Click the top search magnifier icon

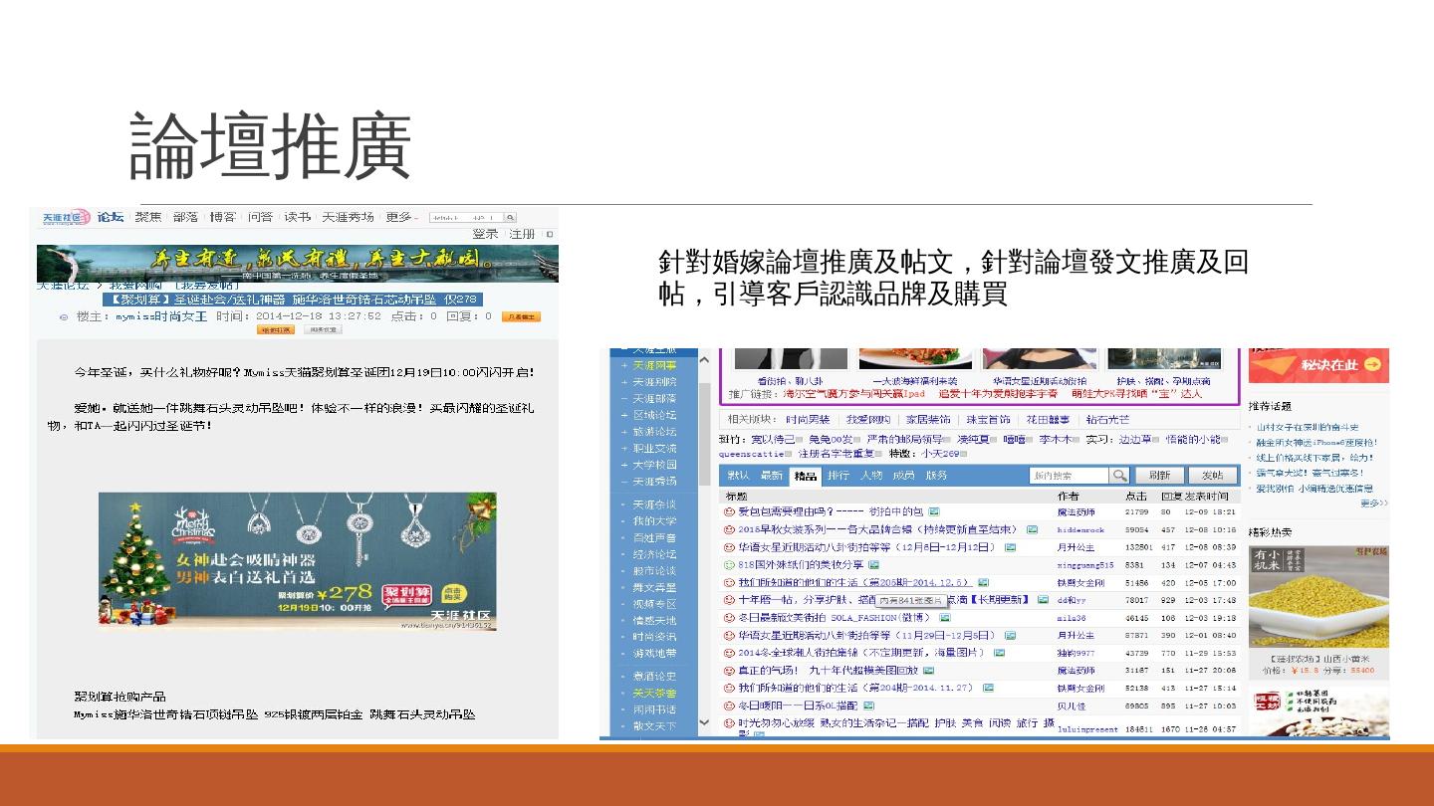coord(510,217)
